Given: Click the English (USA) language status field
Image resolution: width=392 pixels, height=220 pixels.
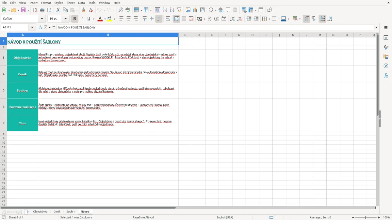Looking at the screenshot, I should [x=225, y=217].
